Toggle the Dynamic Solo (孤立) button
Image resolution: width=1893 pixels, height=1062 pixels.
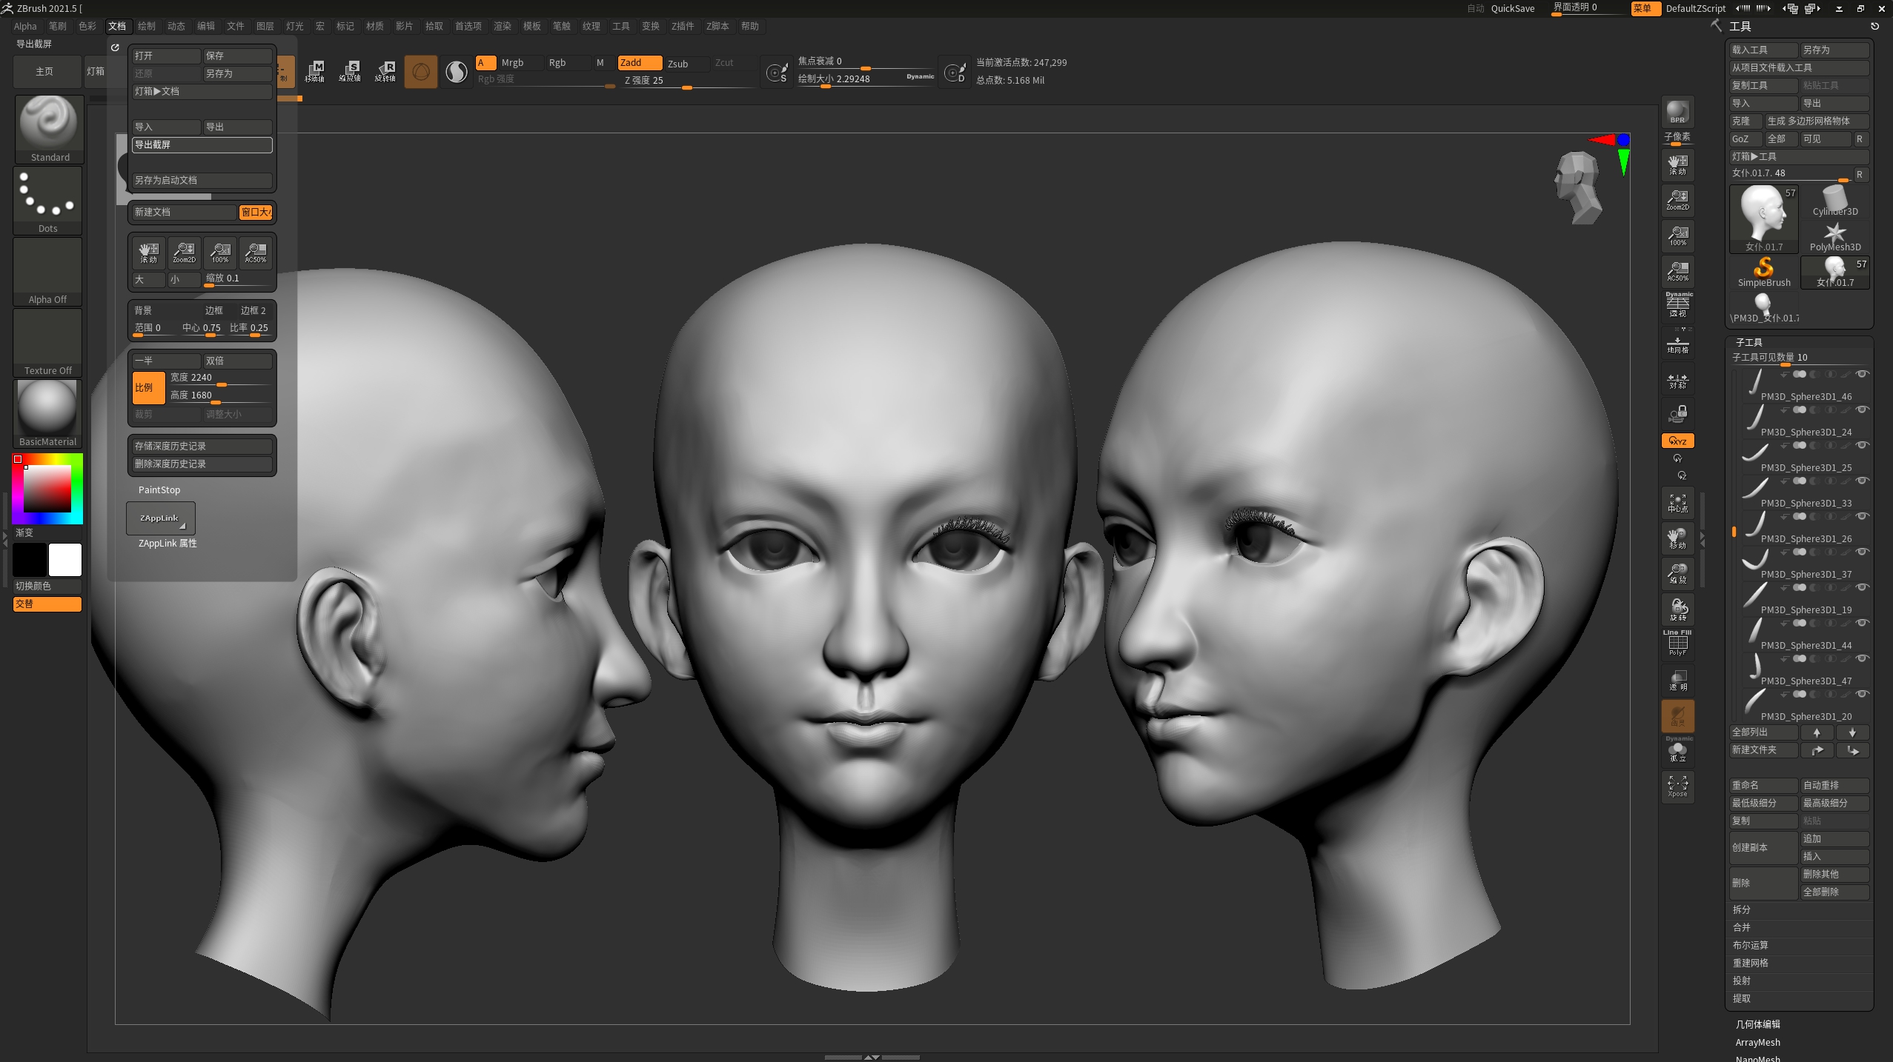pos(1677,749)
